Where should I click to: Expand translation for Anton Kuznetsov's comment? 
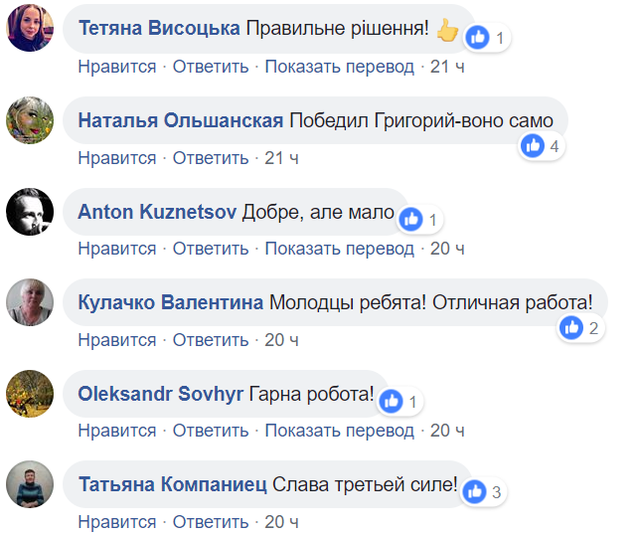pyautogui.click(x=339, y=249)
